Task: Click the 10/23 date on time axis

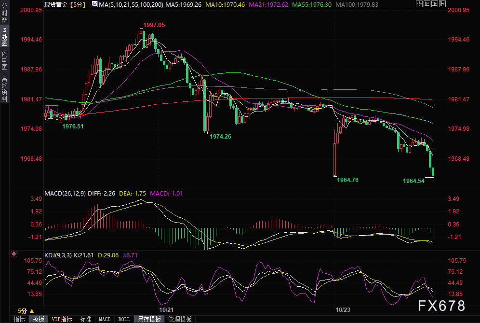Action: pos(343,310)
